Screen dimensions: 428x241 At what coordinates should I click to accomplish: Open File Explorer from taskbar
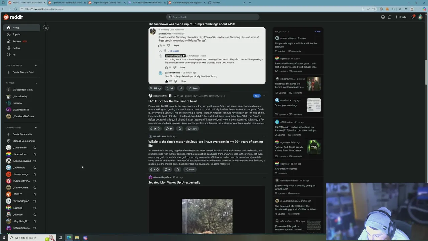[x=77, y=238]
